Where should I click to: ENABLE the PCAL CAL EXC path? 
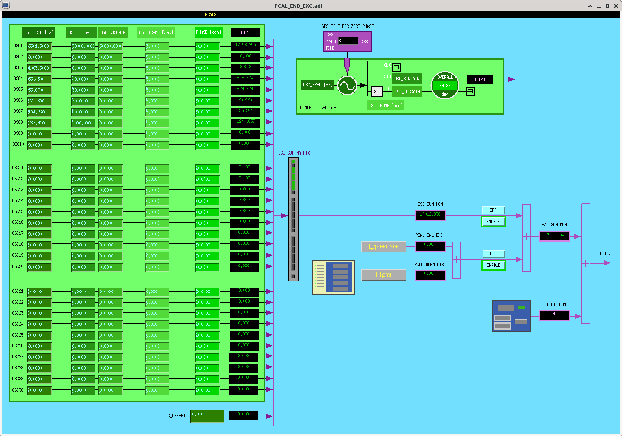pyautogui.click(x=493, y=265)
